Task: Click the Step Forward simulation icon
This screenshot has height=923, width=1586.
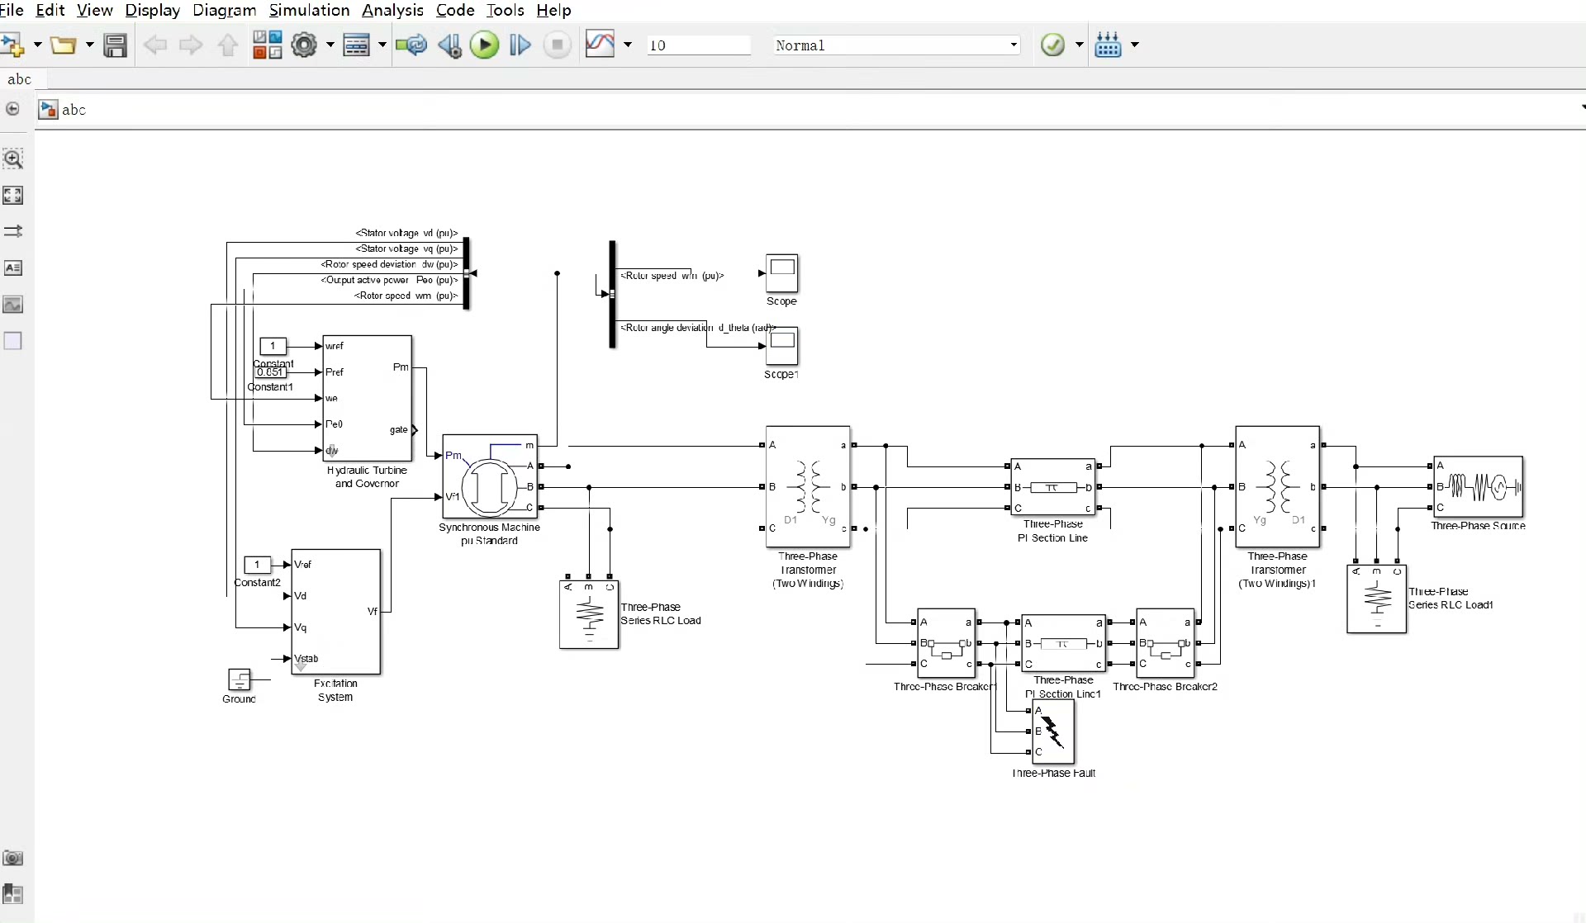Action: [x=520, y=45]
